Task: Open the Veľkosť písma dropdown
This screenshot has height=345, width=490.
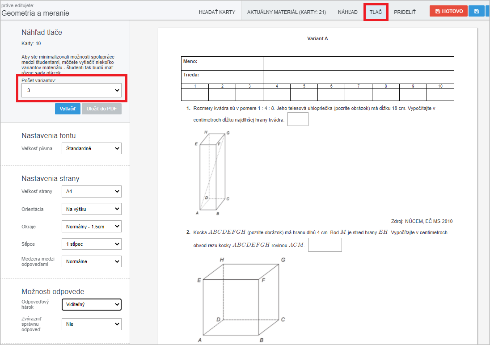Action: (92, 148)
